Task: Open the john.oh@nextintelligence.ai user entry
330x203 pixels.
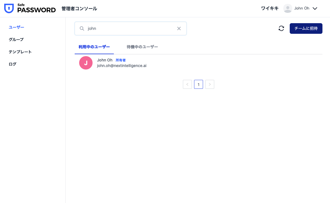Action: (122, 66)
